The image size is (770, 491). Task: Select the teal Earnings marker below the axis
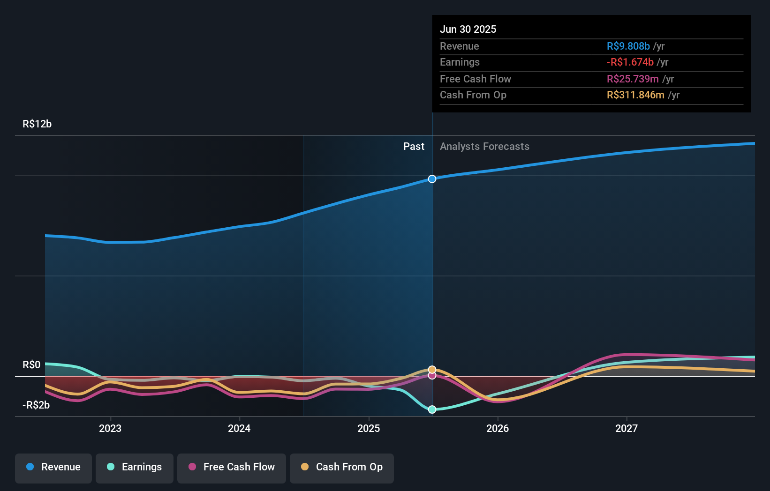[x=432, y=409]
